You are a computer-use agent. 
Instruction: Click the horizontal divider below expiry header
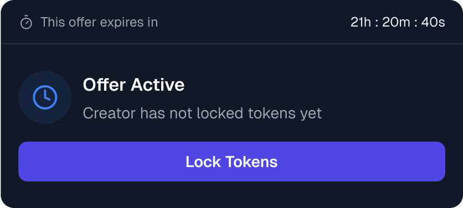(x=231, y=44)
